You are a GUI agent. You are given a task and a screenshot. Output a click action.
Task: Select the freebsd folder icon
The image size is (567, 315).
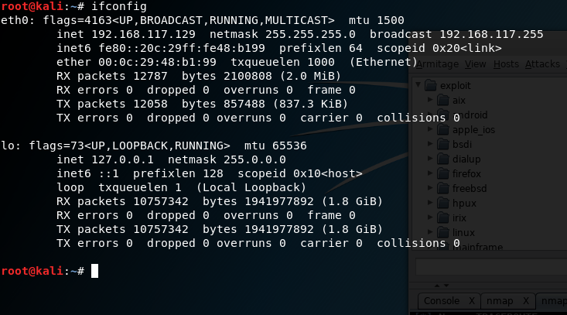(443, 188)
